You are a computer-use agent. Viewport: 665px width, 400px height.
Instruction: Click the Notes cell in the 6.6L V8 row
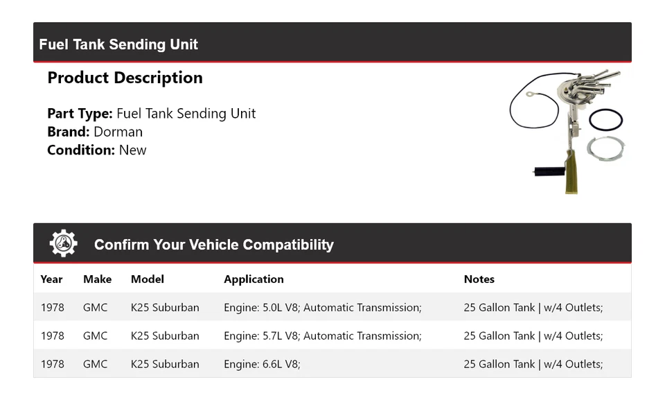(533, 364)
